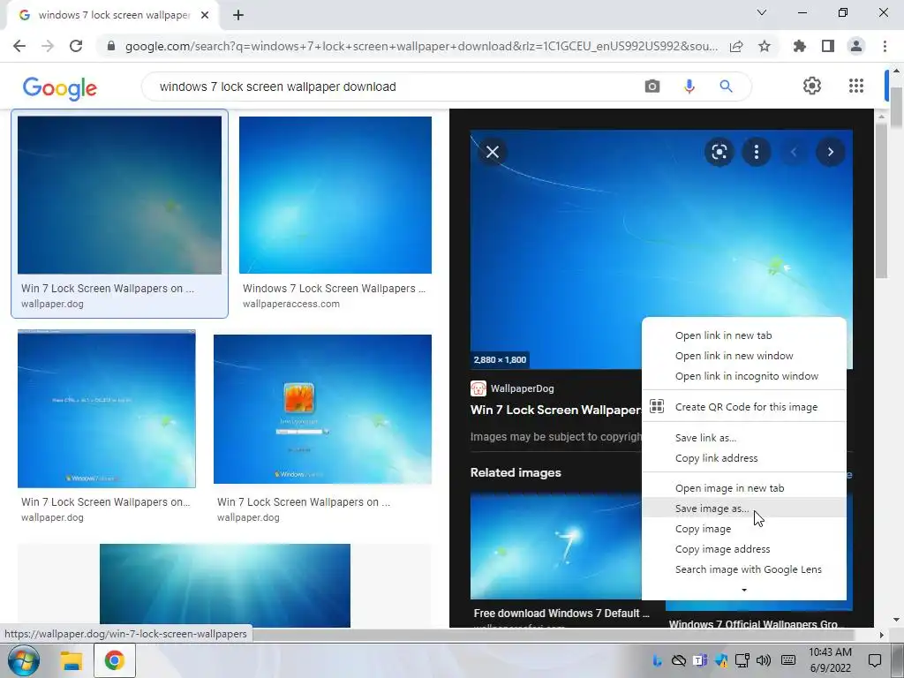The height and width of the screenshot is (678, 904).
Task: Select the Ctrl+Alt+Del lock screen thumbnail
Action: pyautogui.click(x=107, y=409)
